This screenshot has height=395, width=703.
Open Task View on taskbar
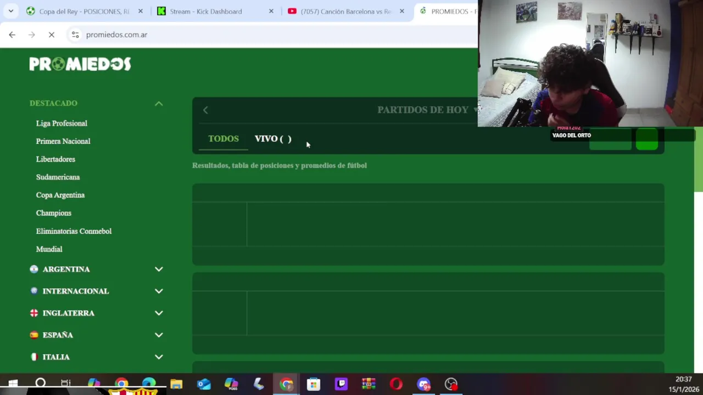[x=66, y=384]
